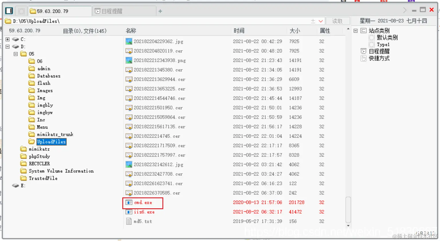Select the E: drive icon
Screen dimensions: 440x241
(15, 186)
